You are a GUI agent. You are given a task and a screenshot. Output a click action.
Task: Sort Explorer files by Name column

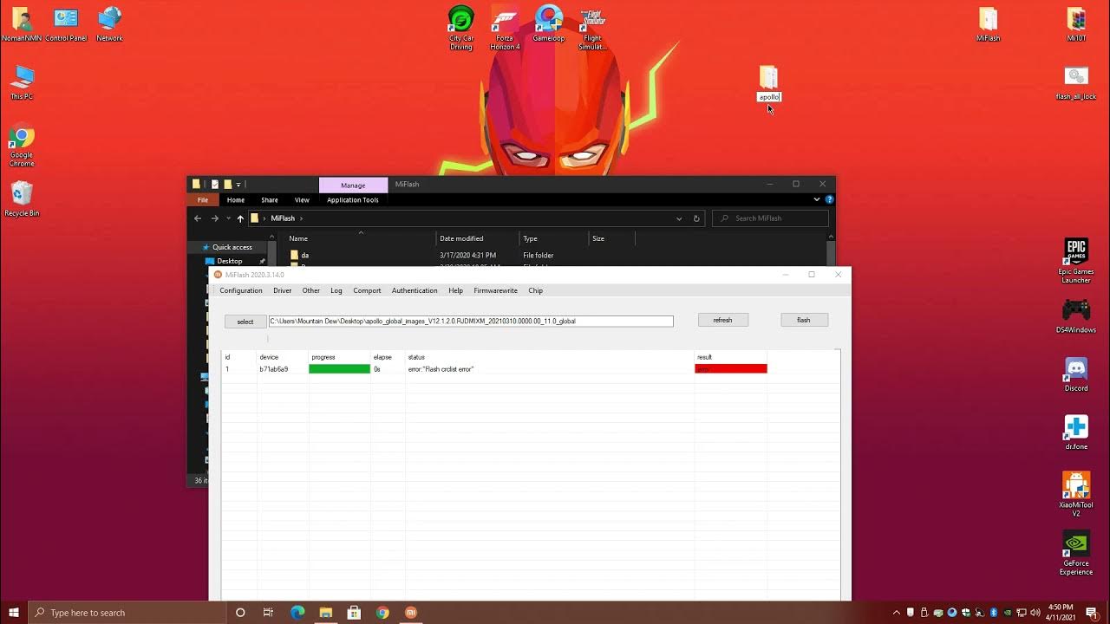[361, 238]
